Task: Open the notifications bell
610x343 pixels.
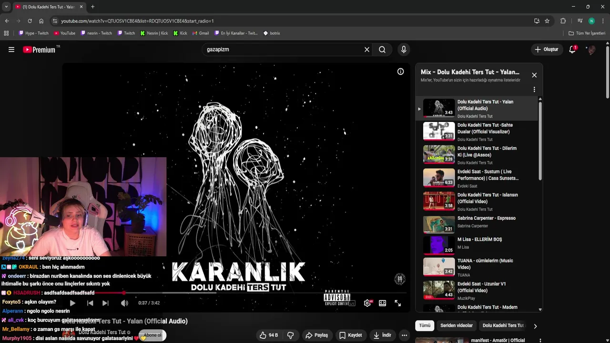Action: pos(572,50)
